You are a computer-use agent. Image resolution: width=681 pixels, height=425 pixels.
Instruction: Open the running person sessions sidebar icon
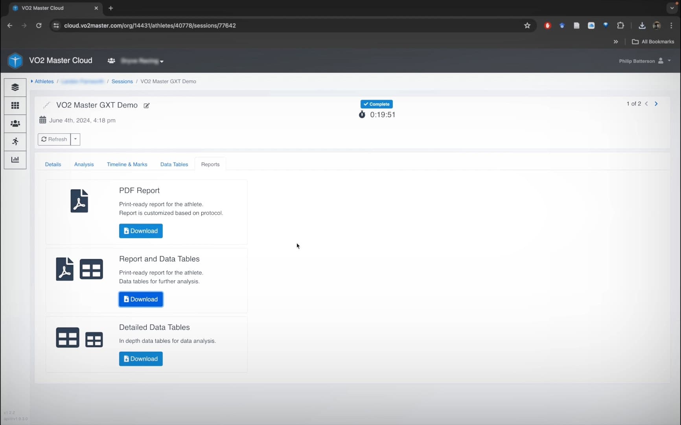pyautogui.click(x=15, y=142)
